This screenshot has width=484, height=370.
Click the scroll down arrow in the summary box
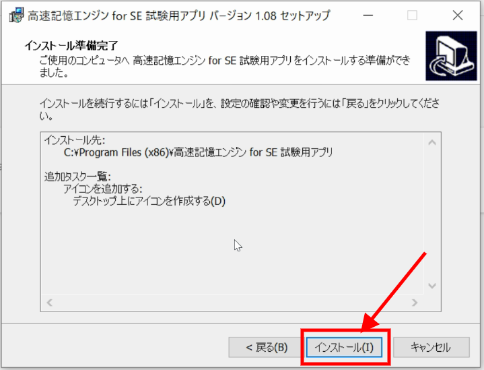432,286
